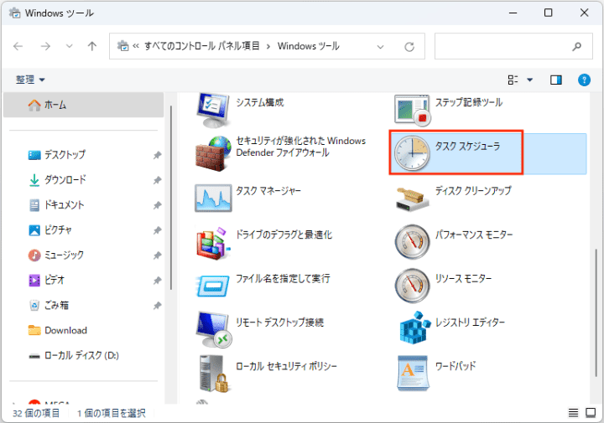Go back with the left arrow
604x423 pixels.
(x=18, y=47)
